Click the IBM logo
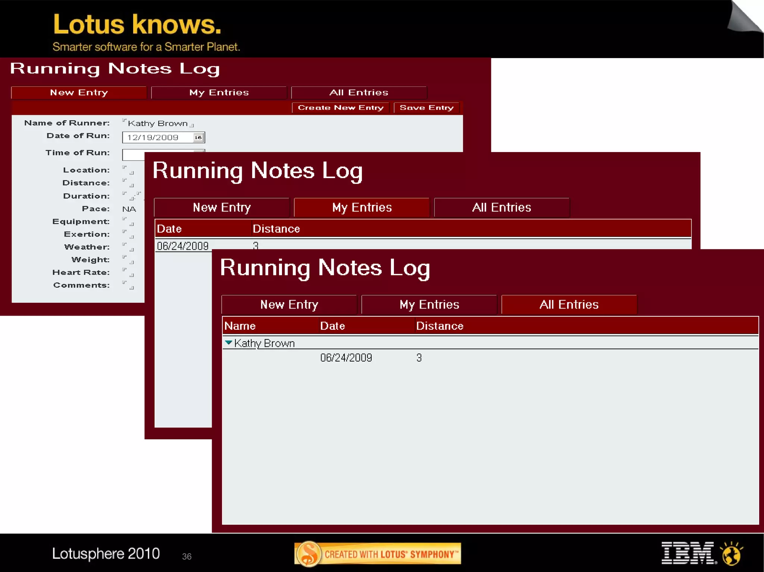Image resolution: width=764 pixels, height=572 pixels. click(688, 553)
